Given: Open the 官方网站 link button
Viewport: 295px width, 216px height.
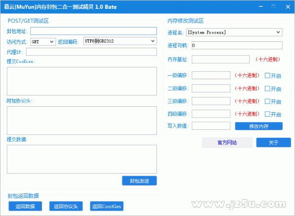Looking at the screenshot, I should [x=227, y=143].
